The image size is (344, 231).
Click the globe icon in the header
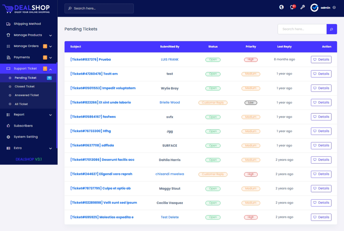click(282, 7)
